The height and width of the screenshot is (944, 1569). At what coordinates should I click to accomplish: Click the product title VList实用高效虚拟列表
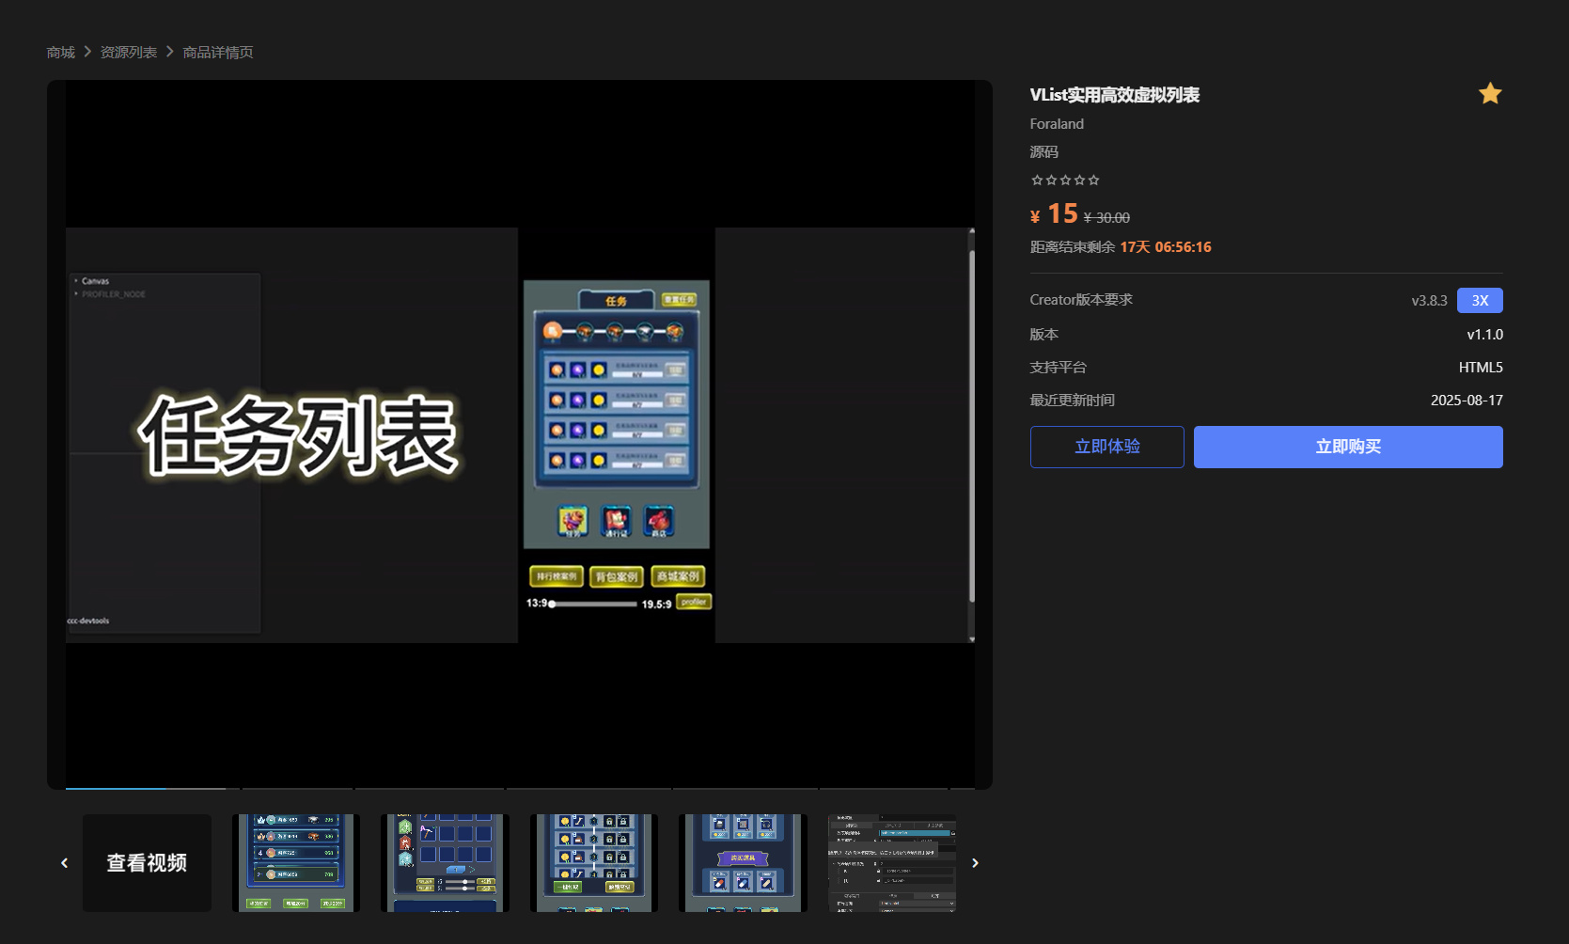coord(1115,95)
